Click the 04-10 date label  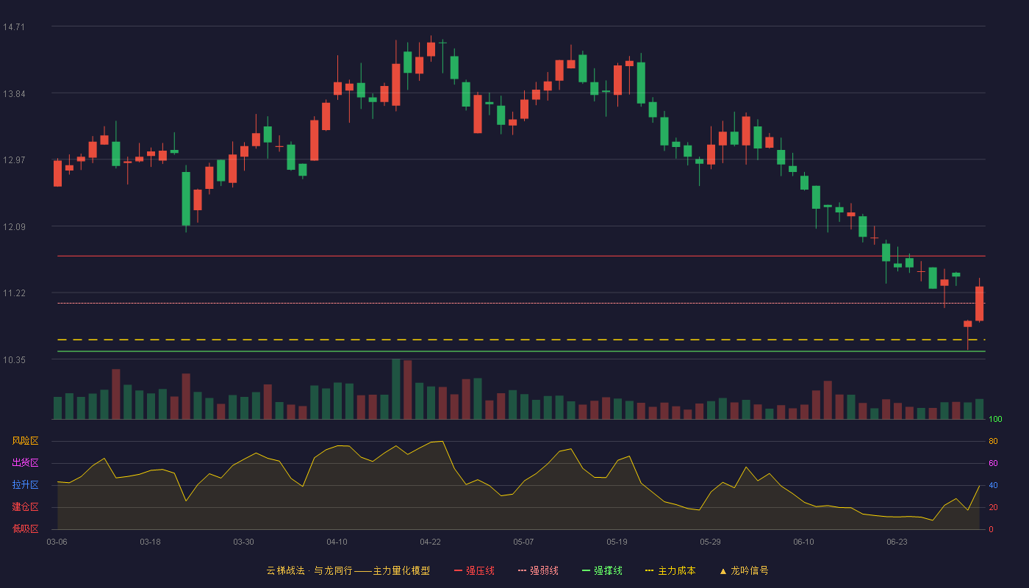(337, 542)
